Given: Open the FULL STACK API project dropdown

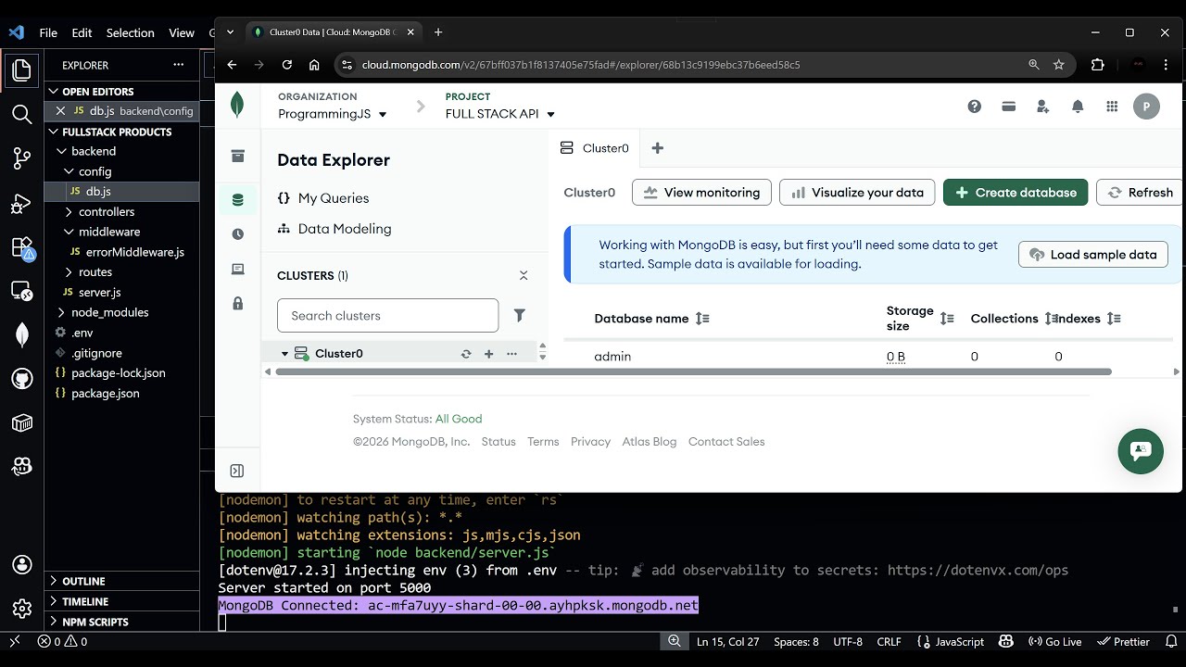Looking at the screenshot, I should [x=500, y=114].
